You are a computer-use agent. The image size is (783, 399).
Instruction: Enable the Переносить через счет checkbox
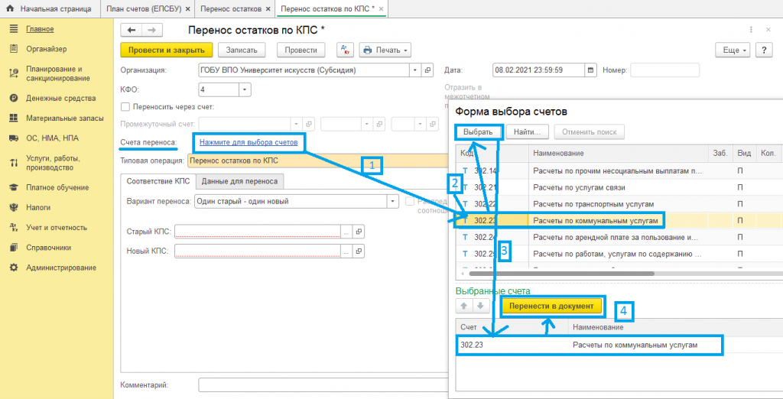click(125, 107)
